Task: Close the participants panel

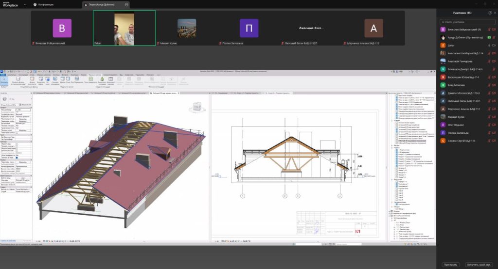Action: pyautogui.click(x=494, y=12)
